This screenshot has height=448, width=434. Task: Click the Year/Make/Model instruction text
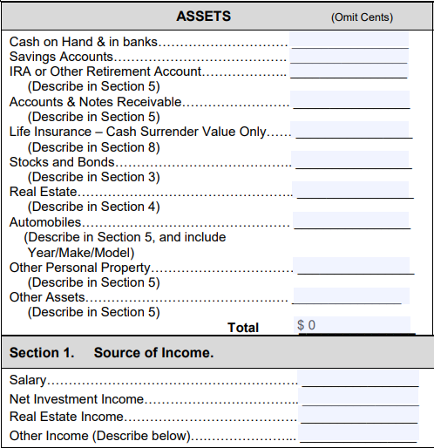[81, 253]
